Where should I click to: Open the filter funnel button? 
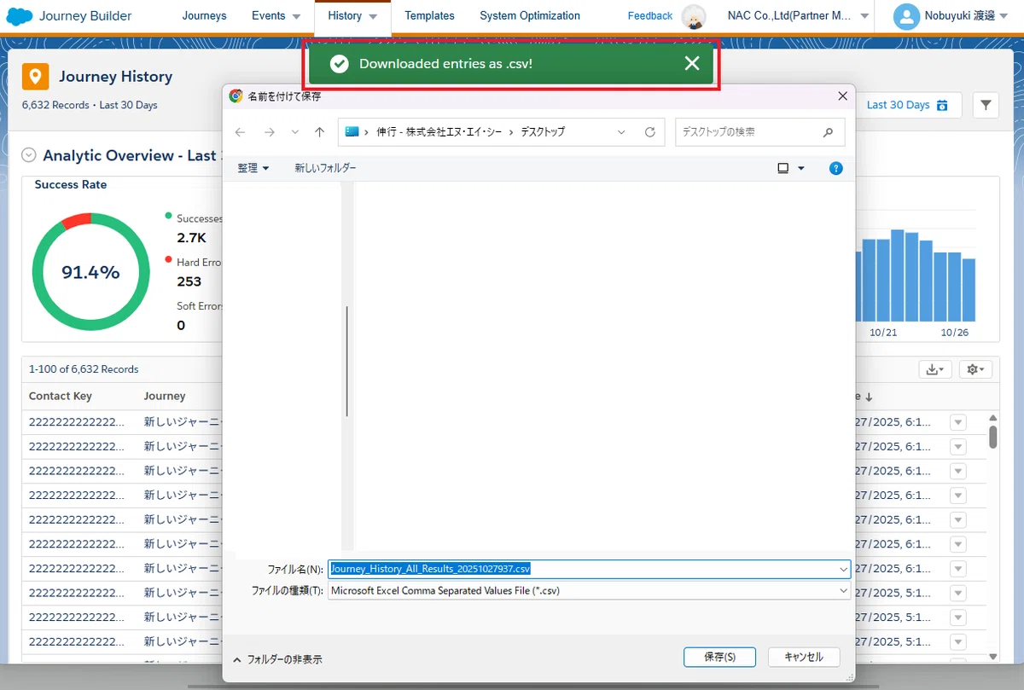tap(986, 105)
